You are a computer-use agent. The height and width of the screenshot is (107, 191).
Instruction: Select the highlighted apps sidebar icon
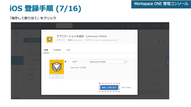click(x=17, y=61)
